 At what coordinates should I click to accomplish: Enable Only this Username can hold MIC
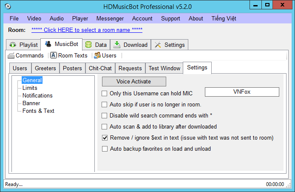coord(105,94)
